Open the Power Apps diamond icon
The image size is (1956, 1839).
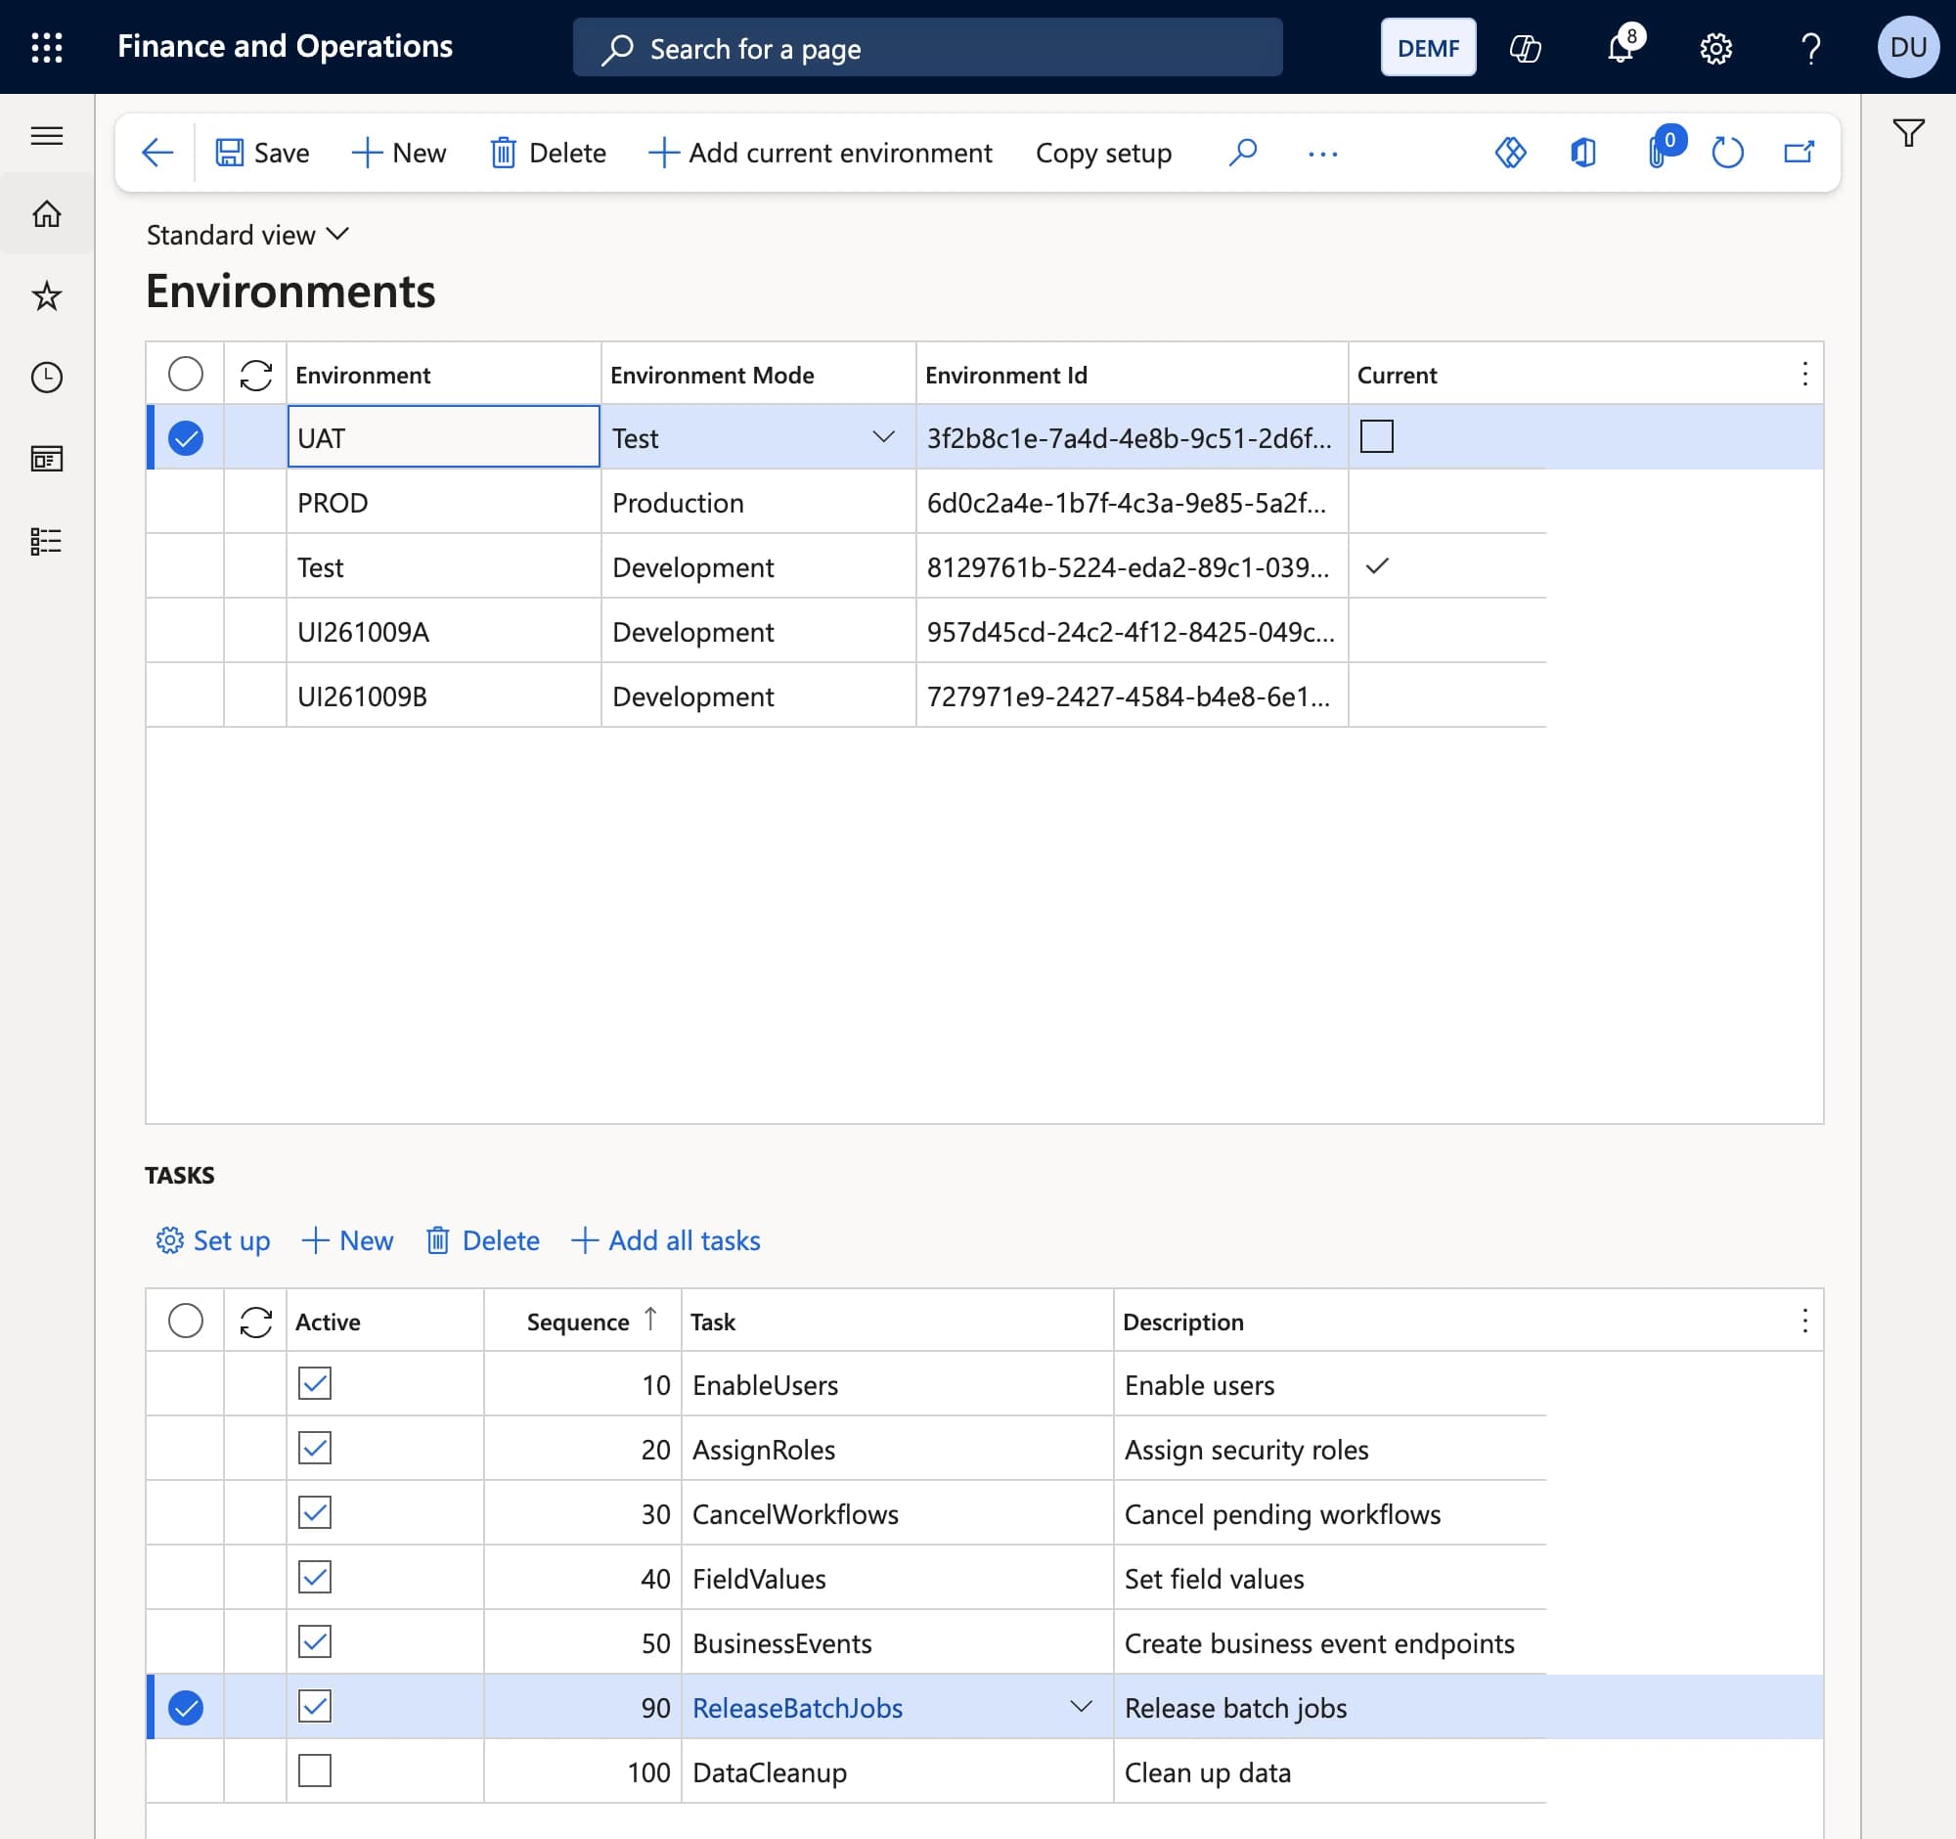(x=1510, y=153)
